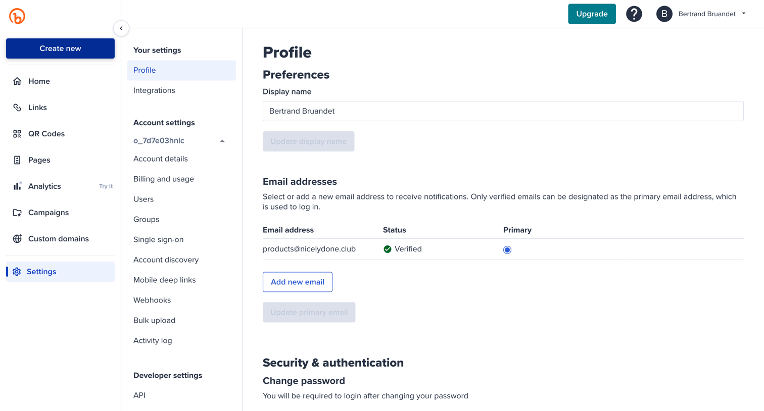This screenshot has height=411, width=764.
Task: Open Mobile deep links settings
Action: (x=165, y=280)
